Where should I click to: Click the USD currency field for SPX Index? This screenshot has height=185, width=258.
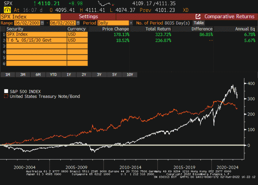[x=77, y=34]
